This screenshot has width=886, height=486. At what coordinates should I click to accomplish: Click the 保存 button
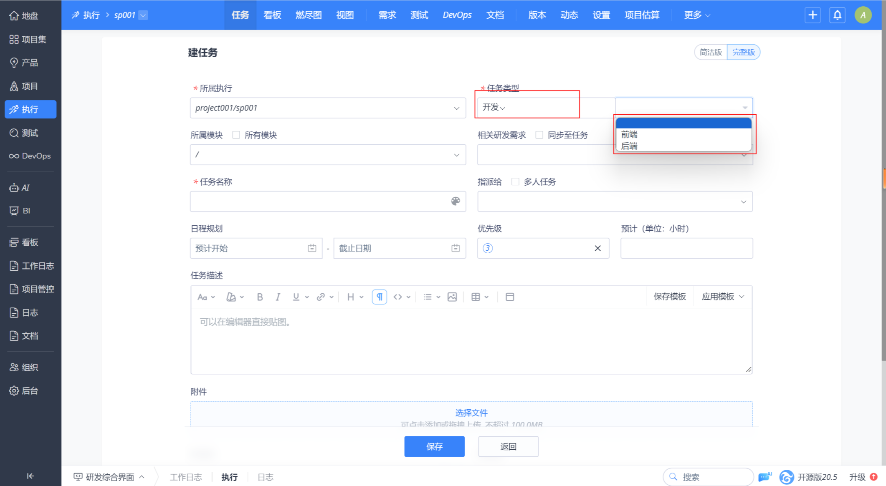point(434,446)
